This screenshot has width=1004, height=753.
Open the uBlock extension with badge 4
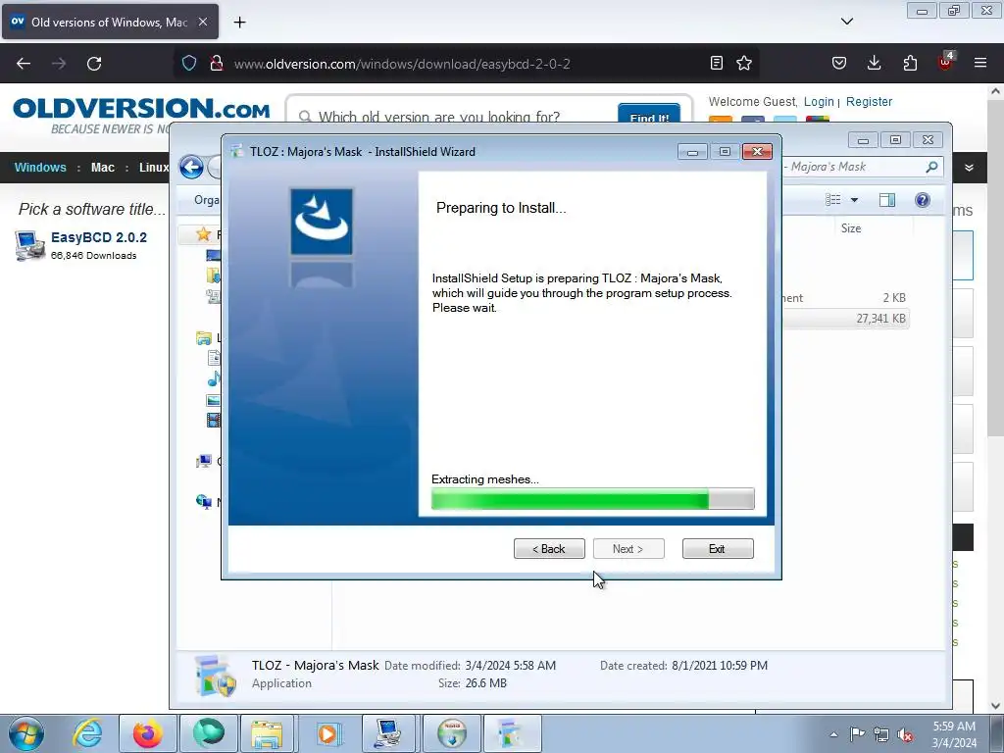pos(946,62)
